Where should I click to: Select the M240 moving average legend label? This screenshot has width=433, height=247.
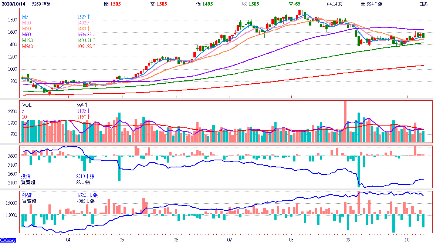[x=27, y=46]
